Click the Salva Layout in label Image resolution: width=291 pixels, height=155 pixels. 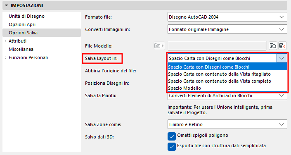click(x=101, y=58)
